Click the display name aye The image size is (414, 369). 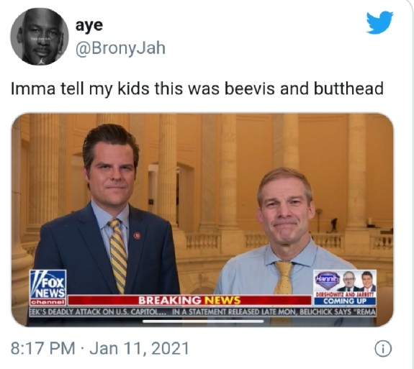pos(89,26)
